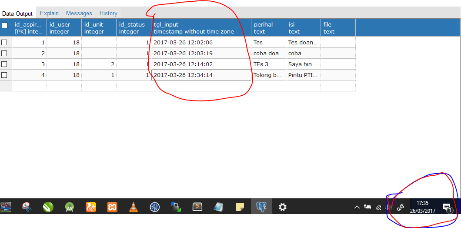Open the Snipping Tool taskbar icon
This screenshot has height=228, width=461.
coord(27,207)
